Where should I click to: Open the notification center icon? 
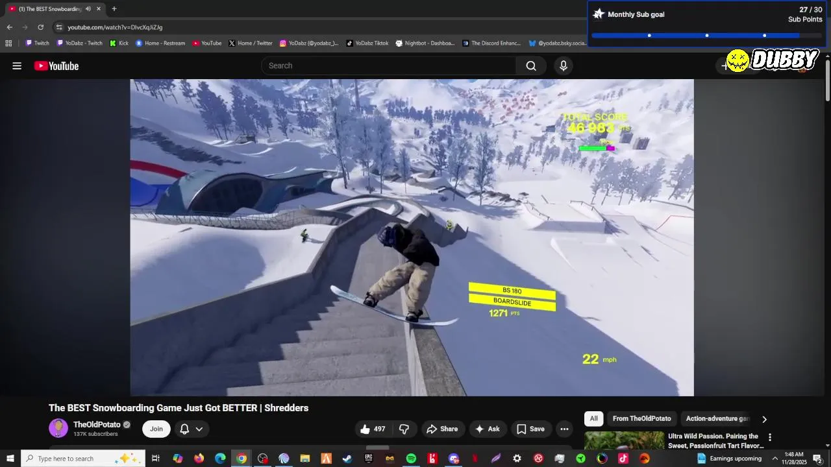tap(817, 459)
